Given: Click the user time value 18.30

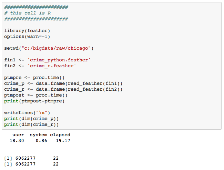Looking at the screenshot, I should point(17,141).
